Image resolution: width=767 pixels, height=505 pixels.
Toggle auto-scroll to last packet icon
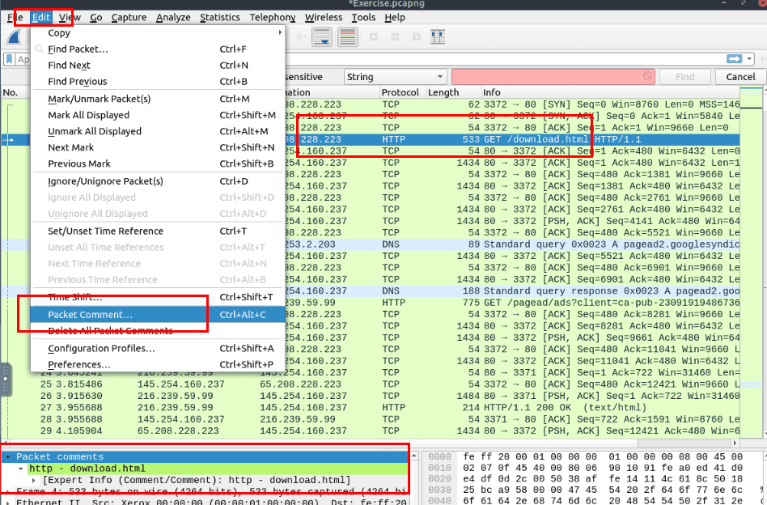tap(320, 37)
